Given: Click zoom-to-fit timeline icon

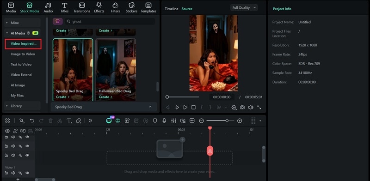Looking at the screenshot, I should (192, 121).
